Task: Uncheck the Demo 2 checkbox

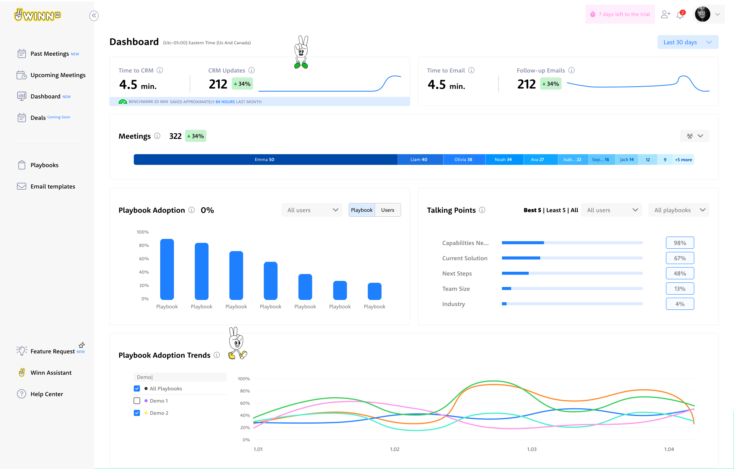Action: pos(137,413)
